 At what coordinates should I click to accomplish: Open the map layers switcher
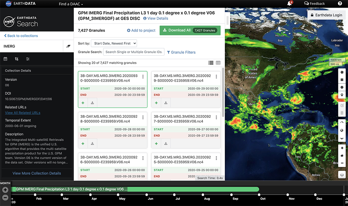(342, 174)
